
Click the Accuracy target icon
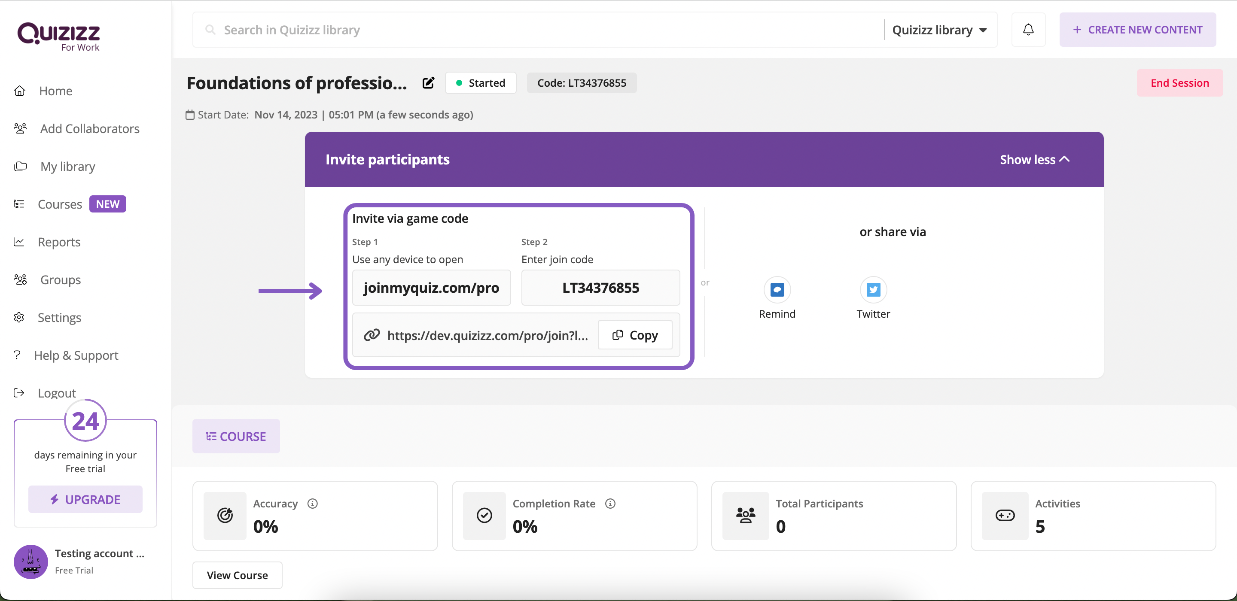[225, 516]
